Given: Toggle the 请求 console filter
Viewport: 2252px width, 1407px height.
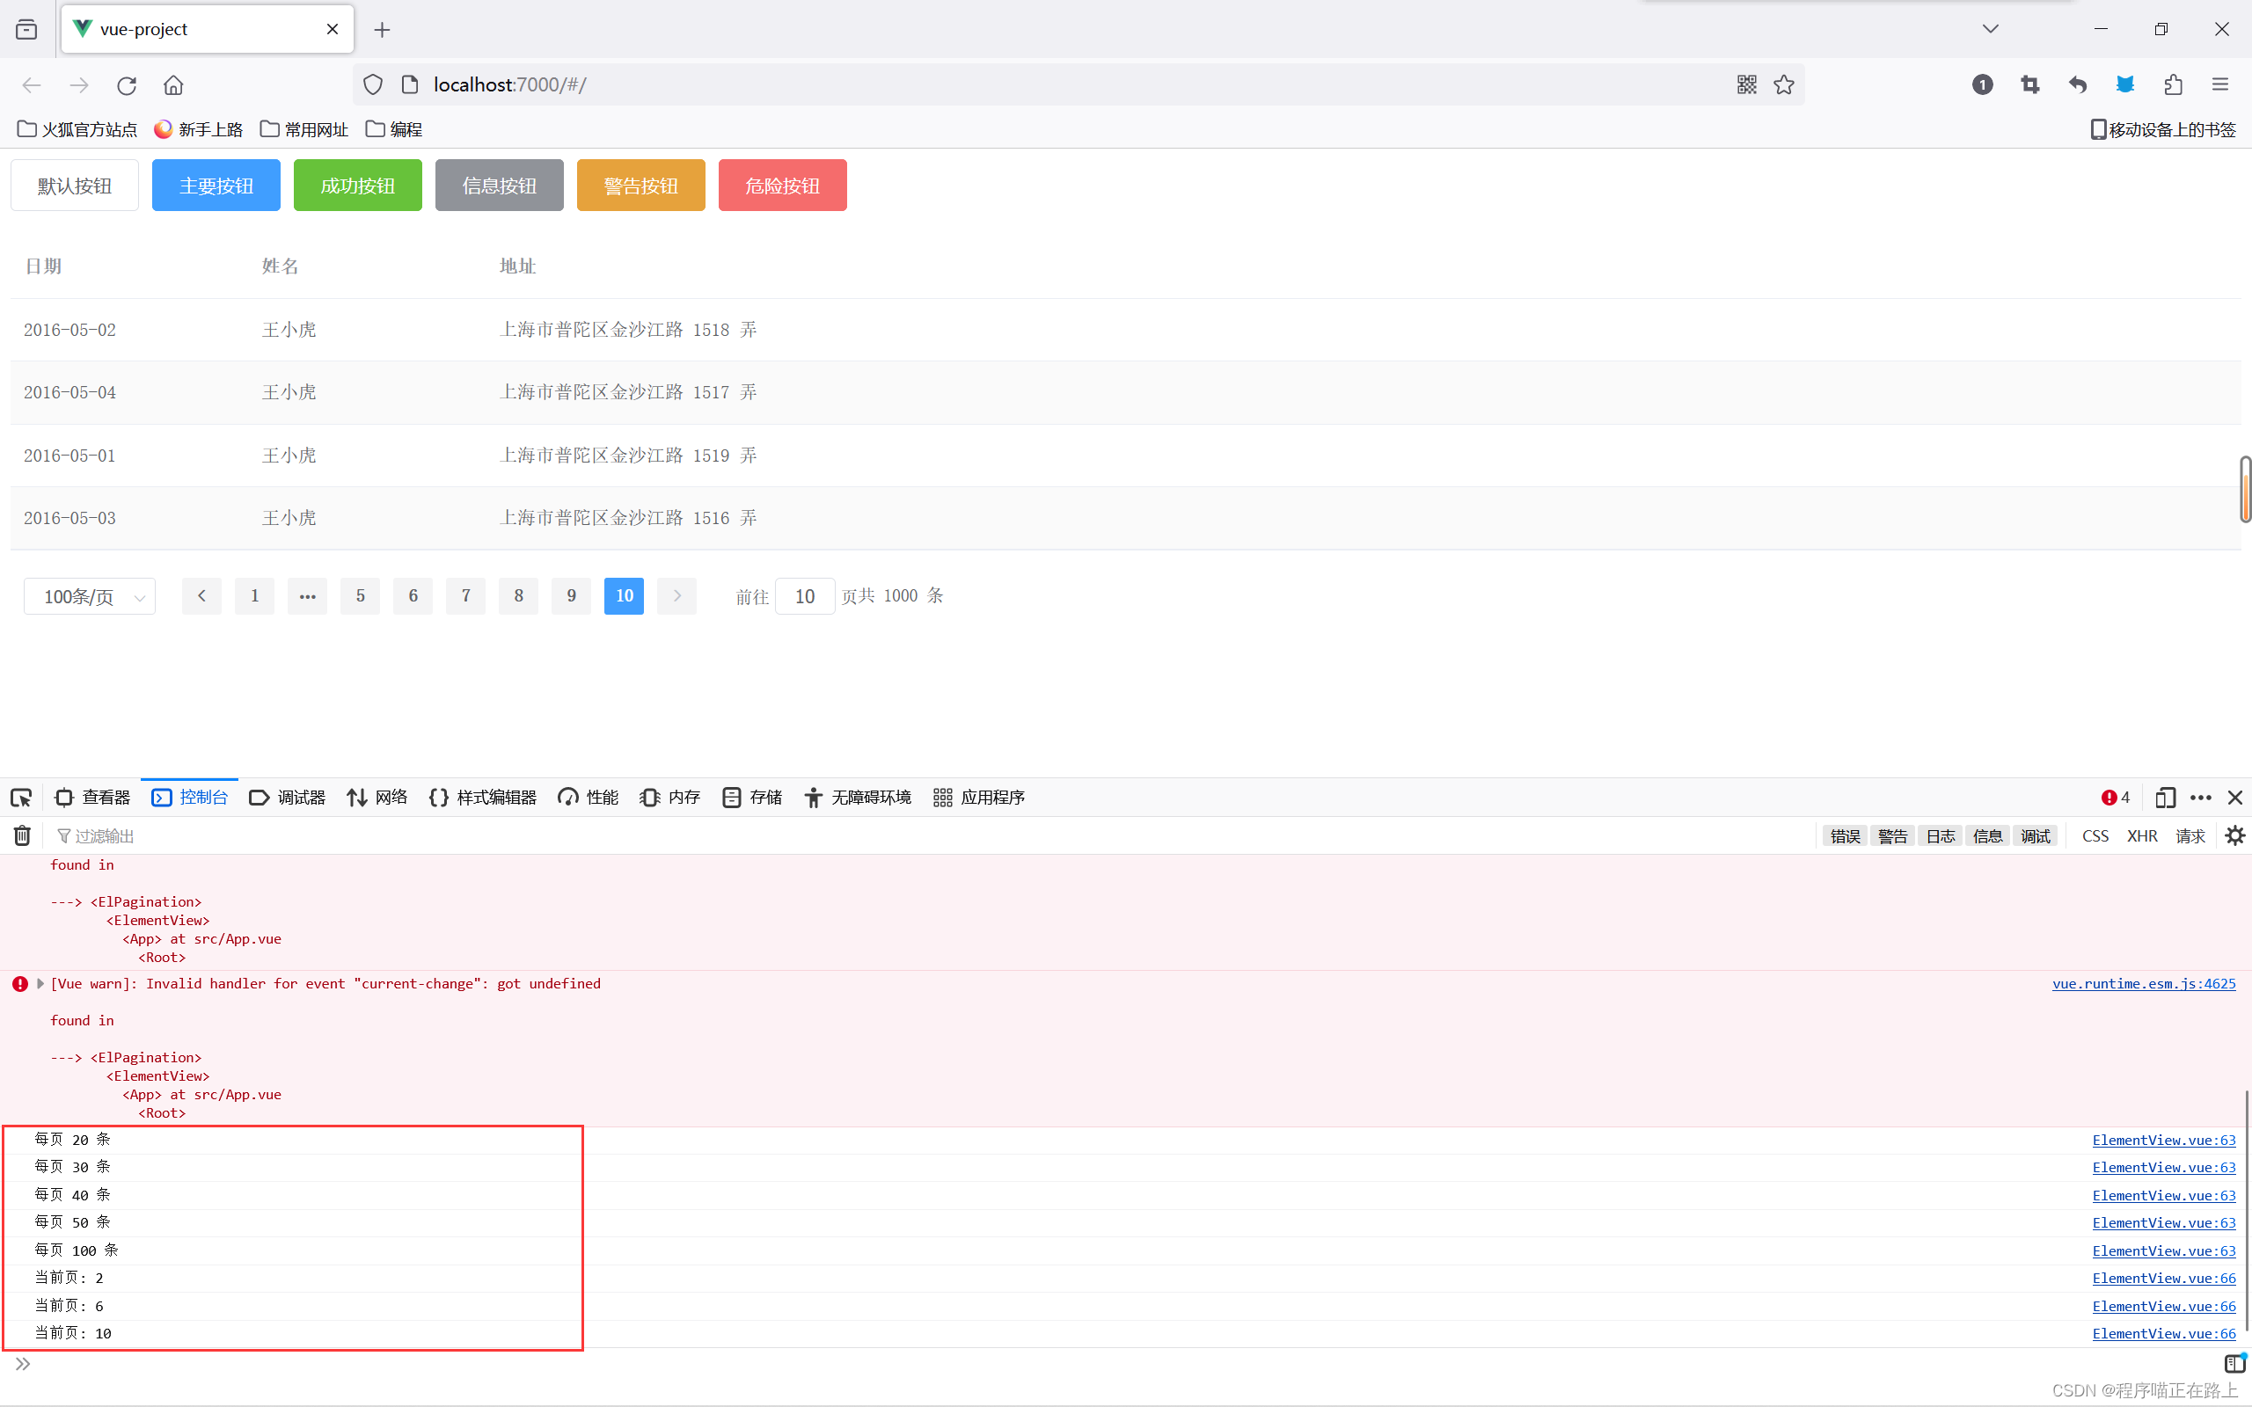Looking at the screenshot, I should coord(2190,836).
